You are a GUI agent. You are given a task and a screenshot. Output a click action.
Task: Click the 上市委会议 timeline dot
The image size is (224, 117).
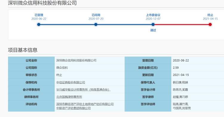pos(153,25)
